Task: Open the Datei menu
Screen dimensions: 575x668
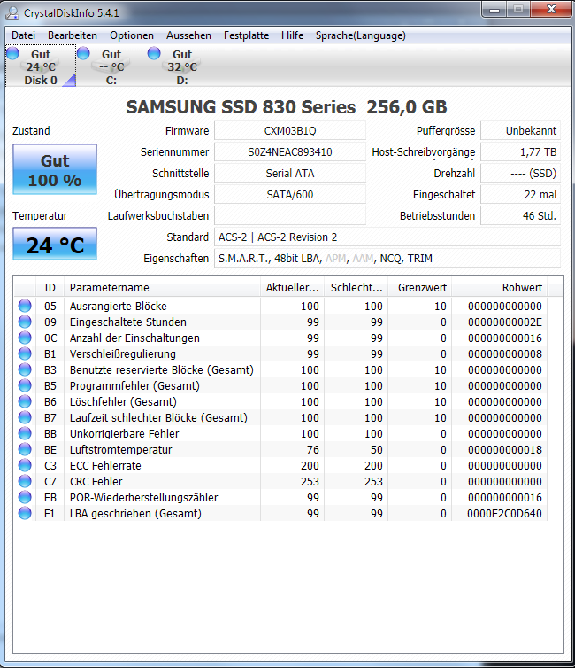Action: [23, 35]
